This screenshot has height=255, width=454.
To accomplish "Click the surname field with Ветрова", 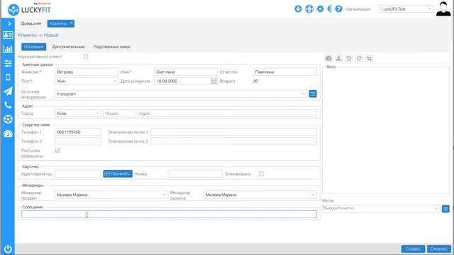I will pyautogui.click(x=87, y=72).
